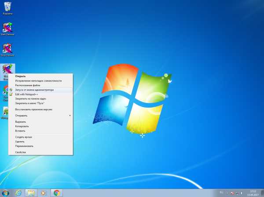Viewport: 264px width, 197px height.
Task: Launch Internet Explorer from the taskbar
Action: click(18, 193)
